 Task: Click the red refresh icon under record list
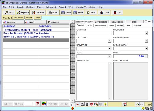[37, 104]
